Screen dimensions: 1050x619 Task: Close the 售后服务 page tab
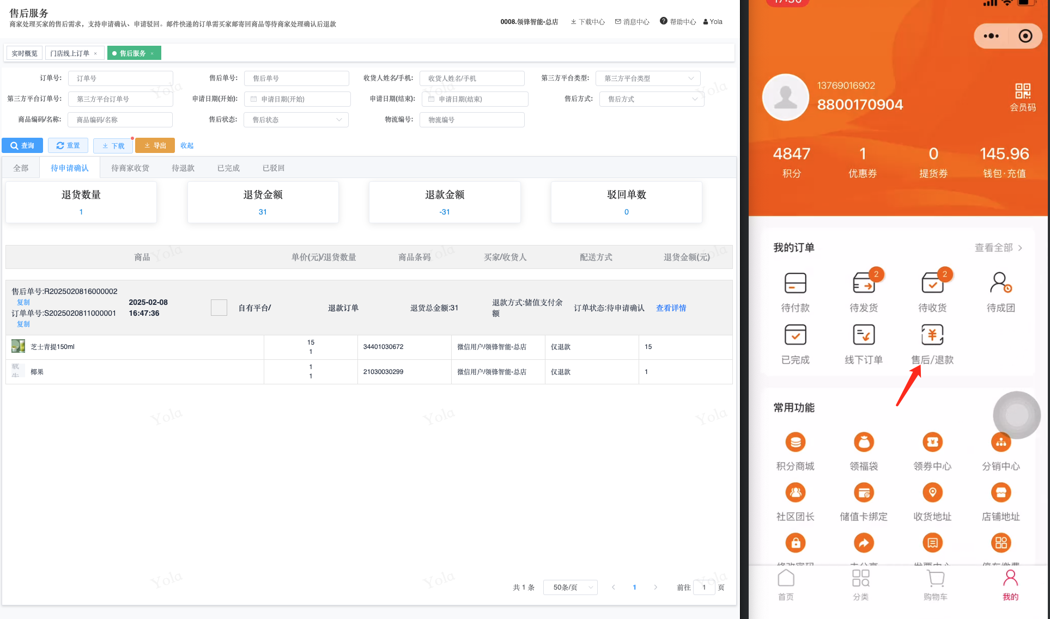[152, 53]
